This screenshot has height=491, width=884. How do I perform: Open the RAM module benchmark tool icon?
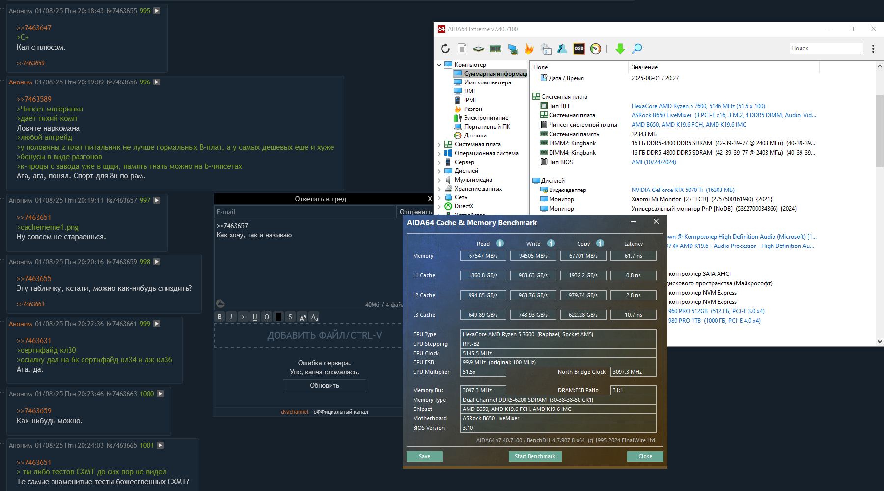point(496,48)
